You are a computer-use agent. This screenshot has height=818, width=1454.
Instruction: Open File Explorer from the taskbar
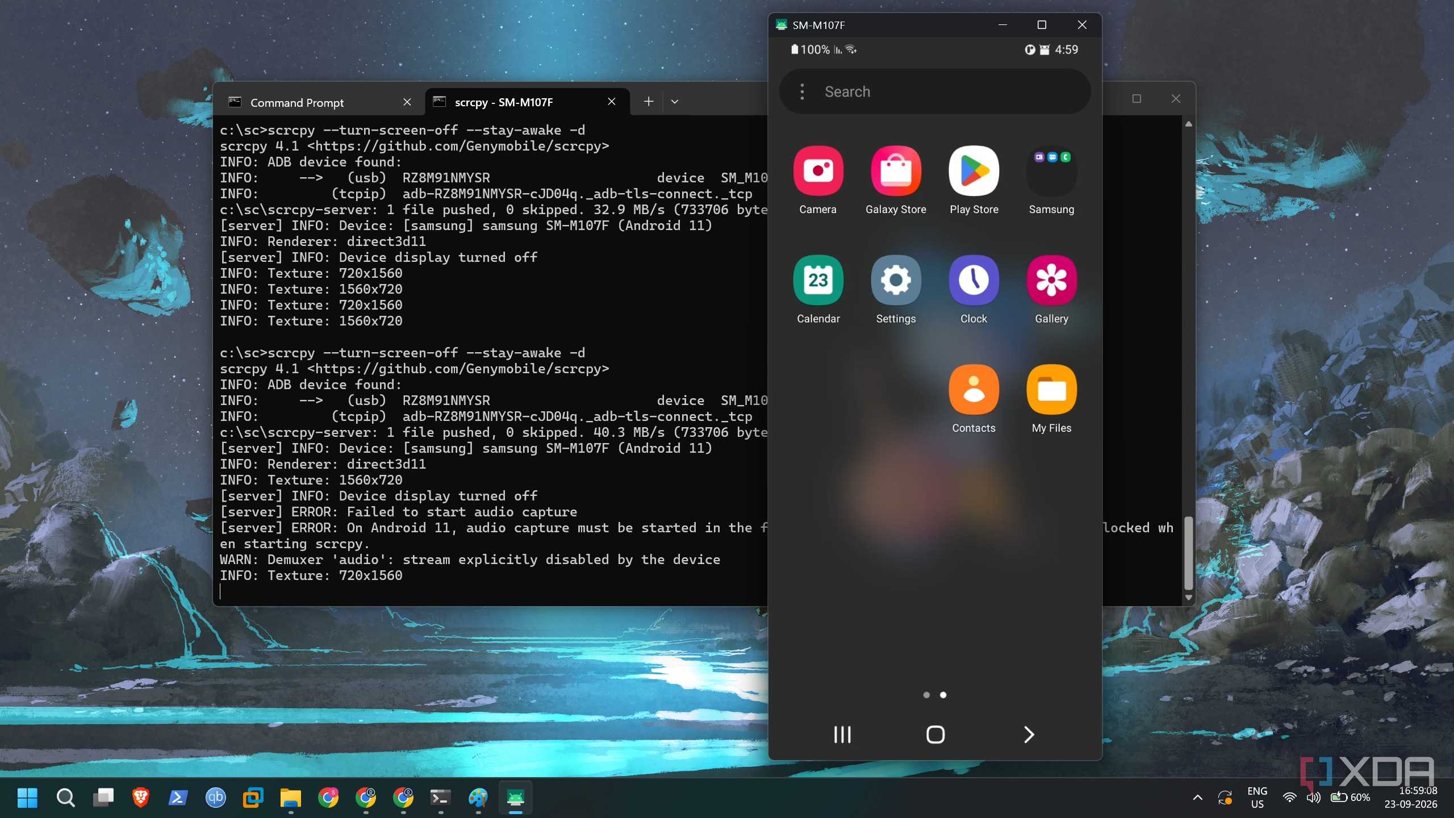click(290, 798)
